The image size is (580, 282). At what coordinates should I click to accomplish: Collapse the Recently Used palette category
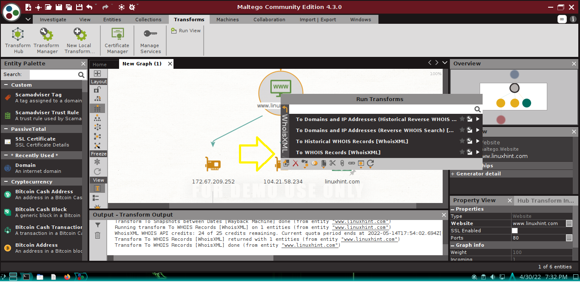tap(6, 155)
